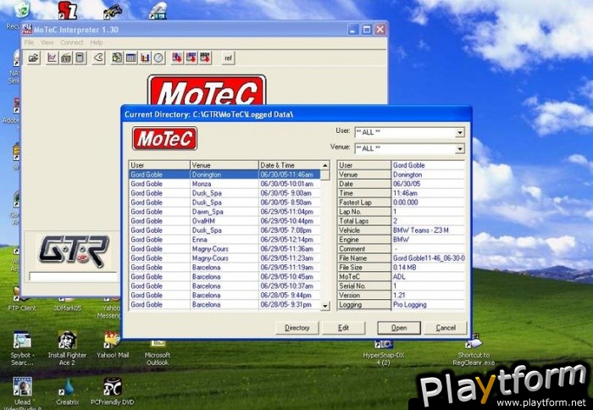Click the Directory button
The height and width of the screenshot is (410, 593).
pos(296,328)
